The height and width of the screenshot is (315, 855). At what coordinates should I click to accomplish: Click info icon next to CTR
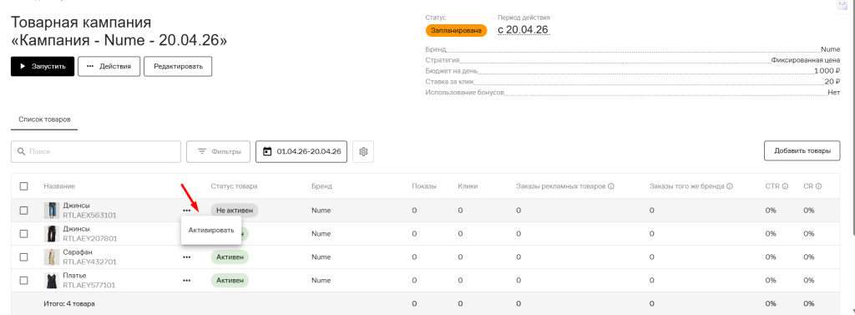785,186
